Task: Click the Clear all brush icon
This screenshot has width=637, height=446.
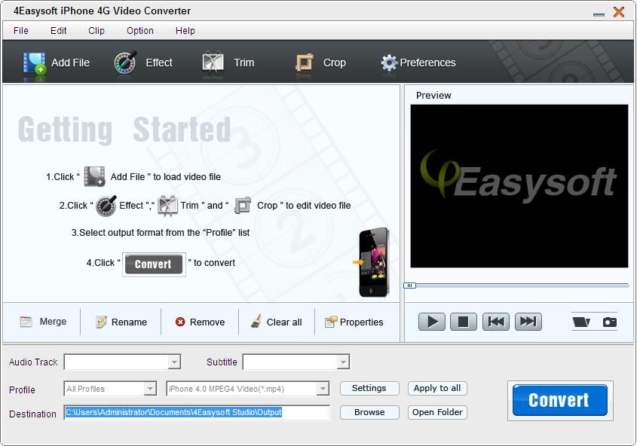Action: pyautogui.click(x=256, y=321)
